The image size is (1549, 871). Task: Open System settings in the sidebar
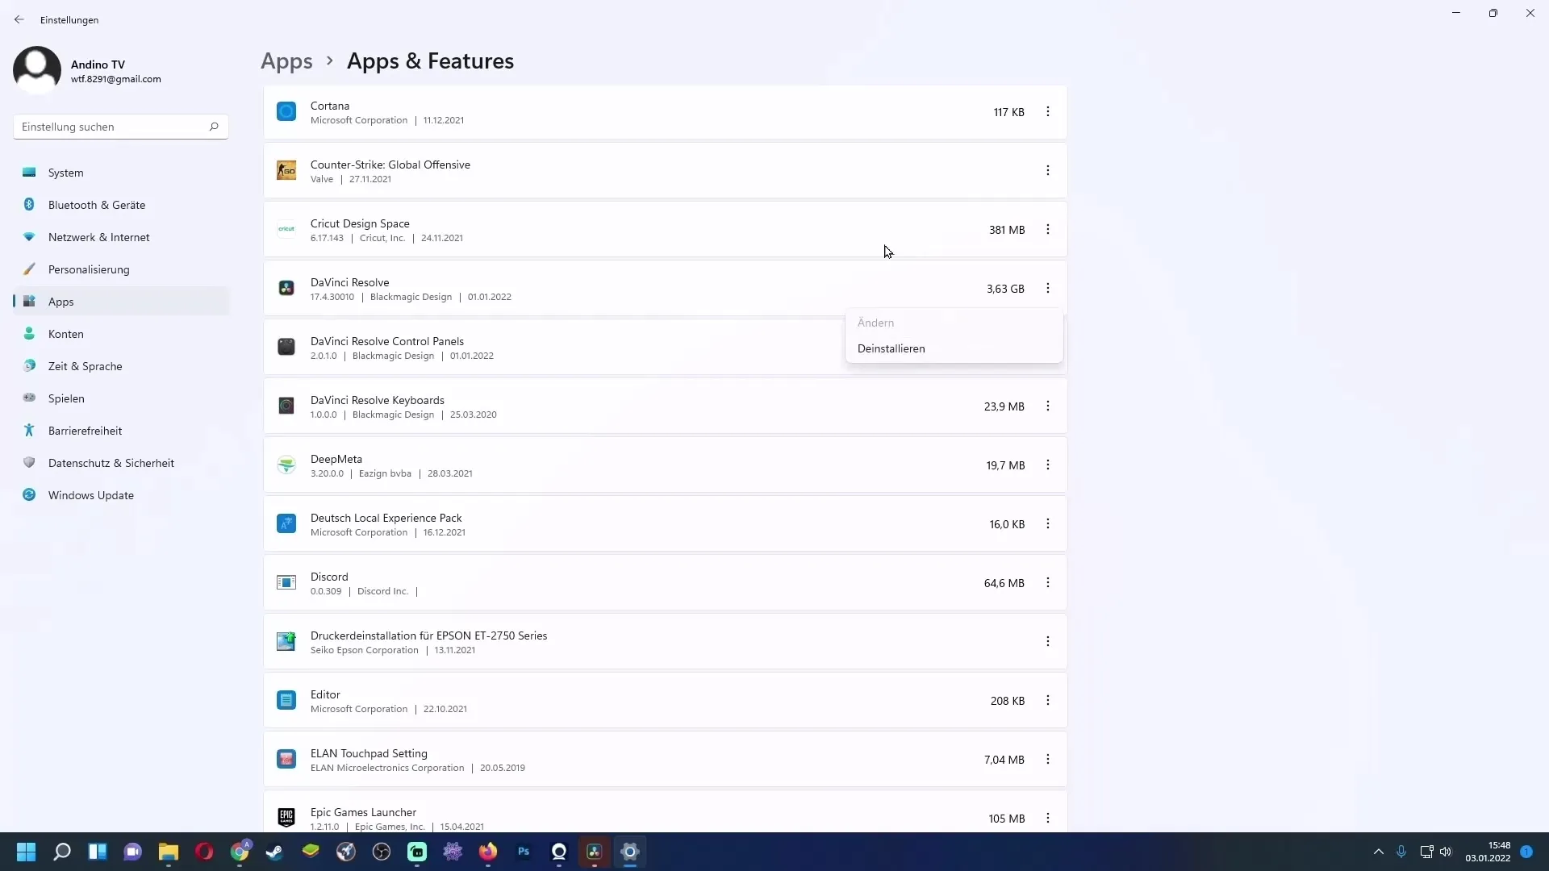(x=121, y=173)
